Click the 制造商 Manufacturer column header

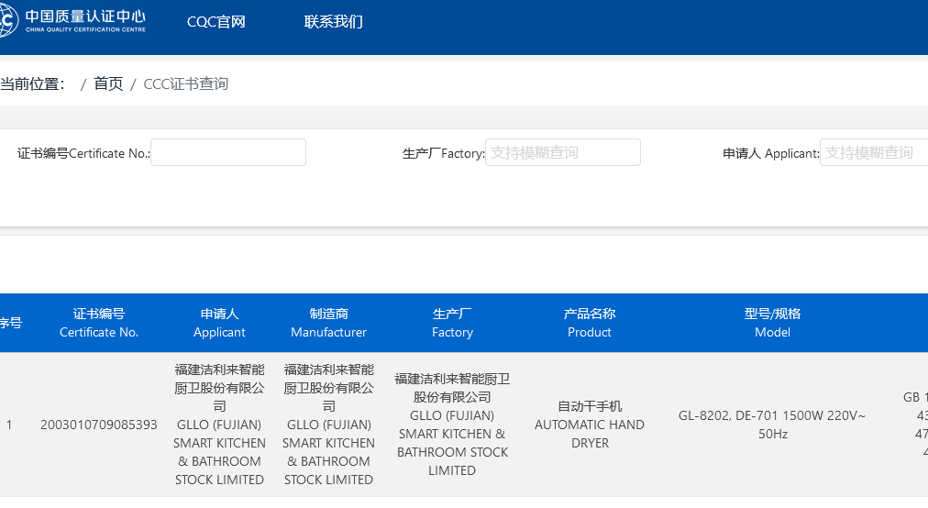coord(328,323)
